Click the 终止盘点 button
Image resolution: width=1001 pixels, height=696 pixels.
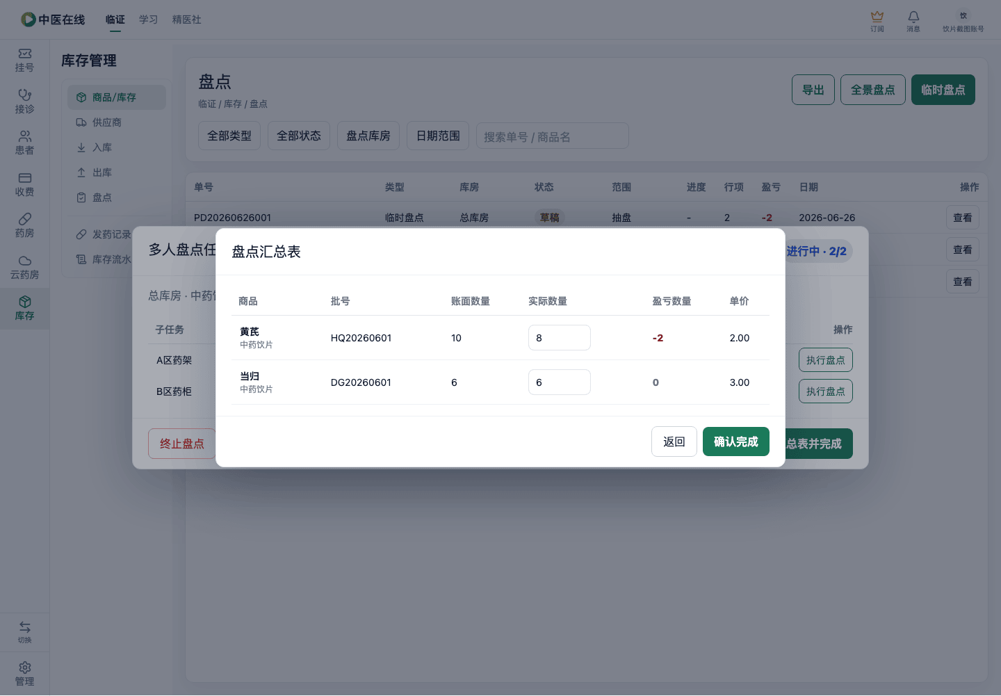coord(182,444)
